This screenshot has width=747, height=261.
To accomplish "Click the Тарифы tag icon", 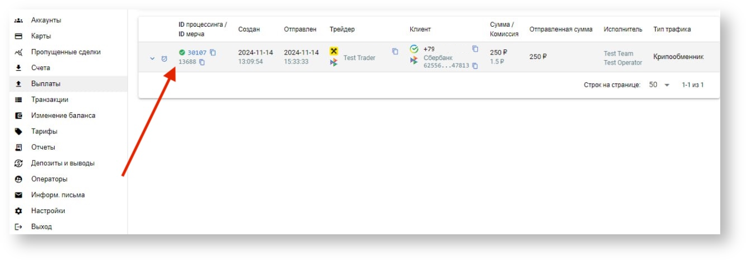I will pyautogui.click(x=18, y=132).
